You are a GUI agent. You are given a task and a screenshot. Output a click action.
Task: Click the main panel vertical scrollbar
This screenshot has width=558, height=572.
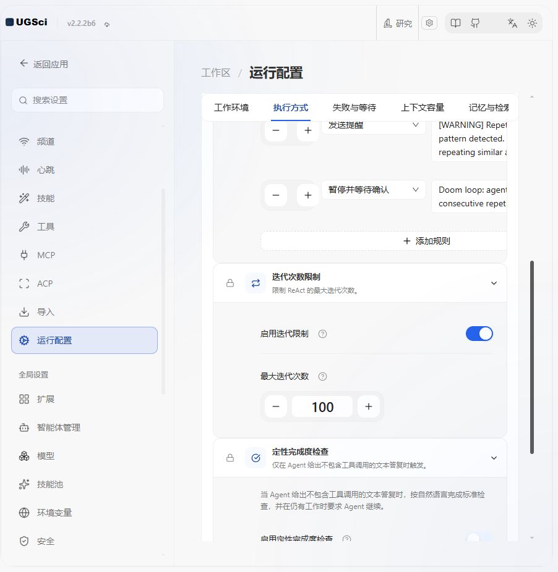[x=532, y=357]
